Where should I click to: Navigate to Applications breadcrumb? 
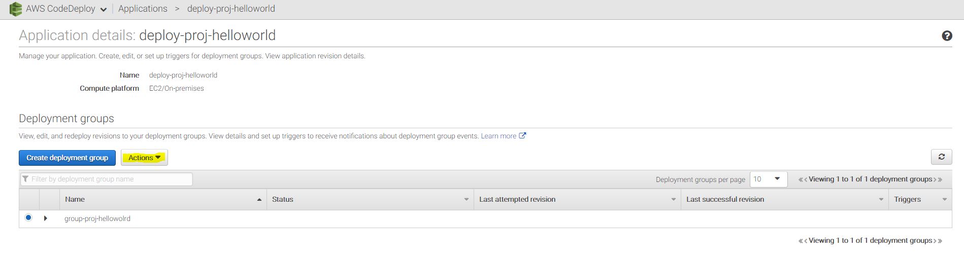pos(143,9)
